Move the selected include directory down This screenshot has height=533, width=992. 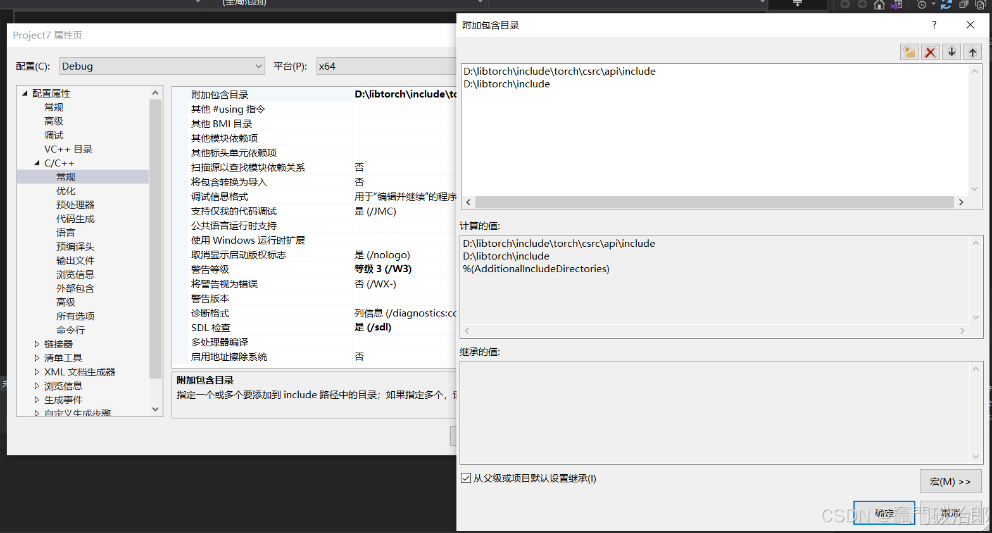point(951,52)
